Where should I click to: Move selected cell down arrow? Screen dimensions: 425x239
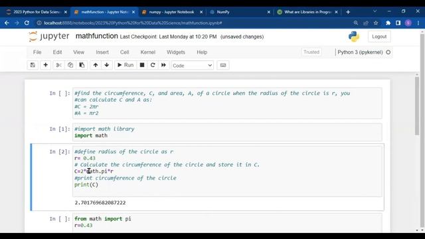pos(107,65)
